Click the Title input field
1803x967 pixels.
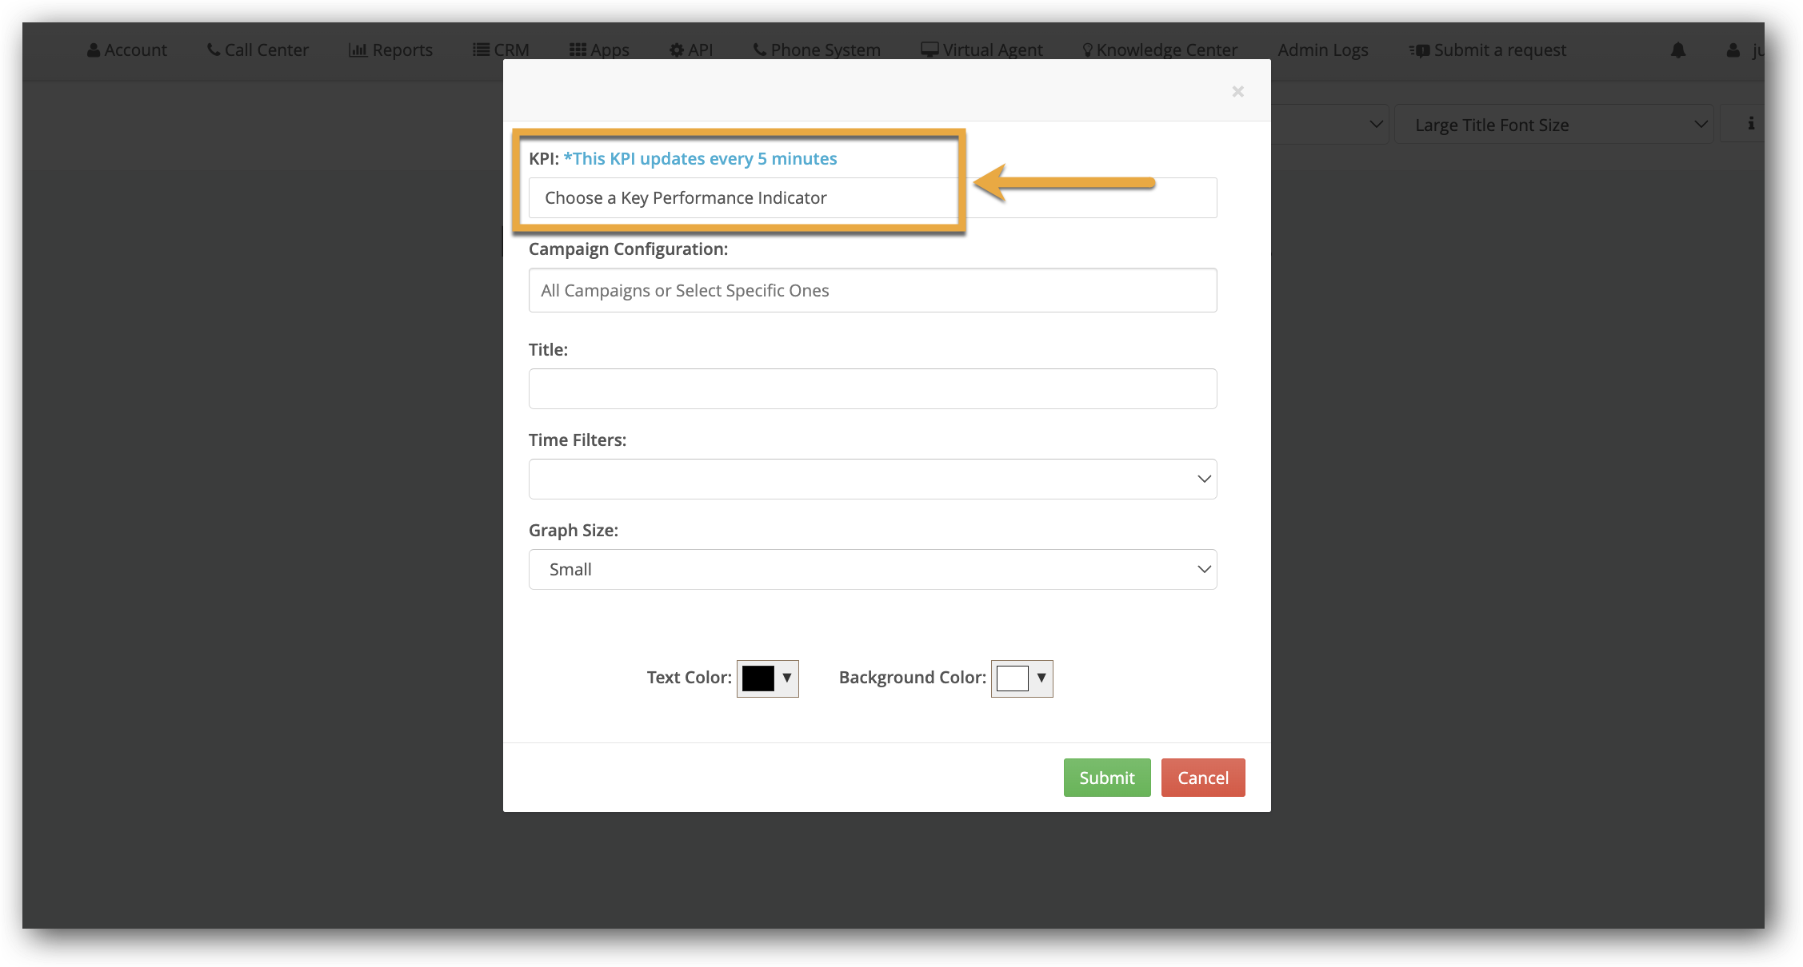(872, 388)
